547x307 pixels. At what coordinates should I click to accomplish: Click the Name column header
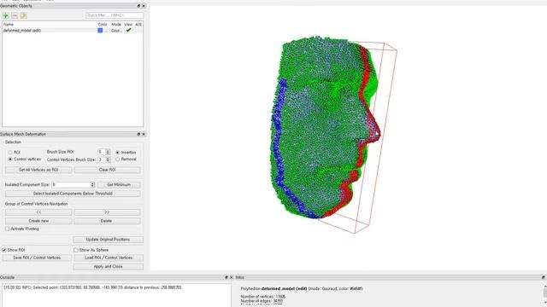pyautogui.click(x=9, y=25)
